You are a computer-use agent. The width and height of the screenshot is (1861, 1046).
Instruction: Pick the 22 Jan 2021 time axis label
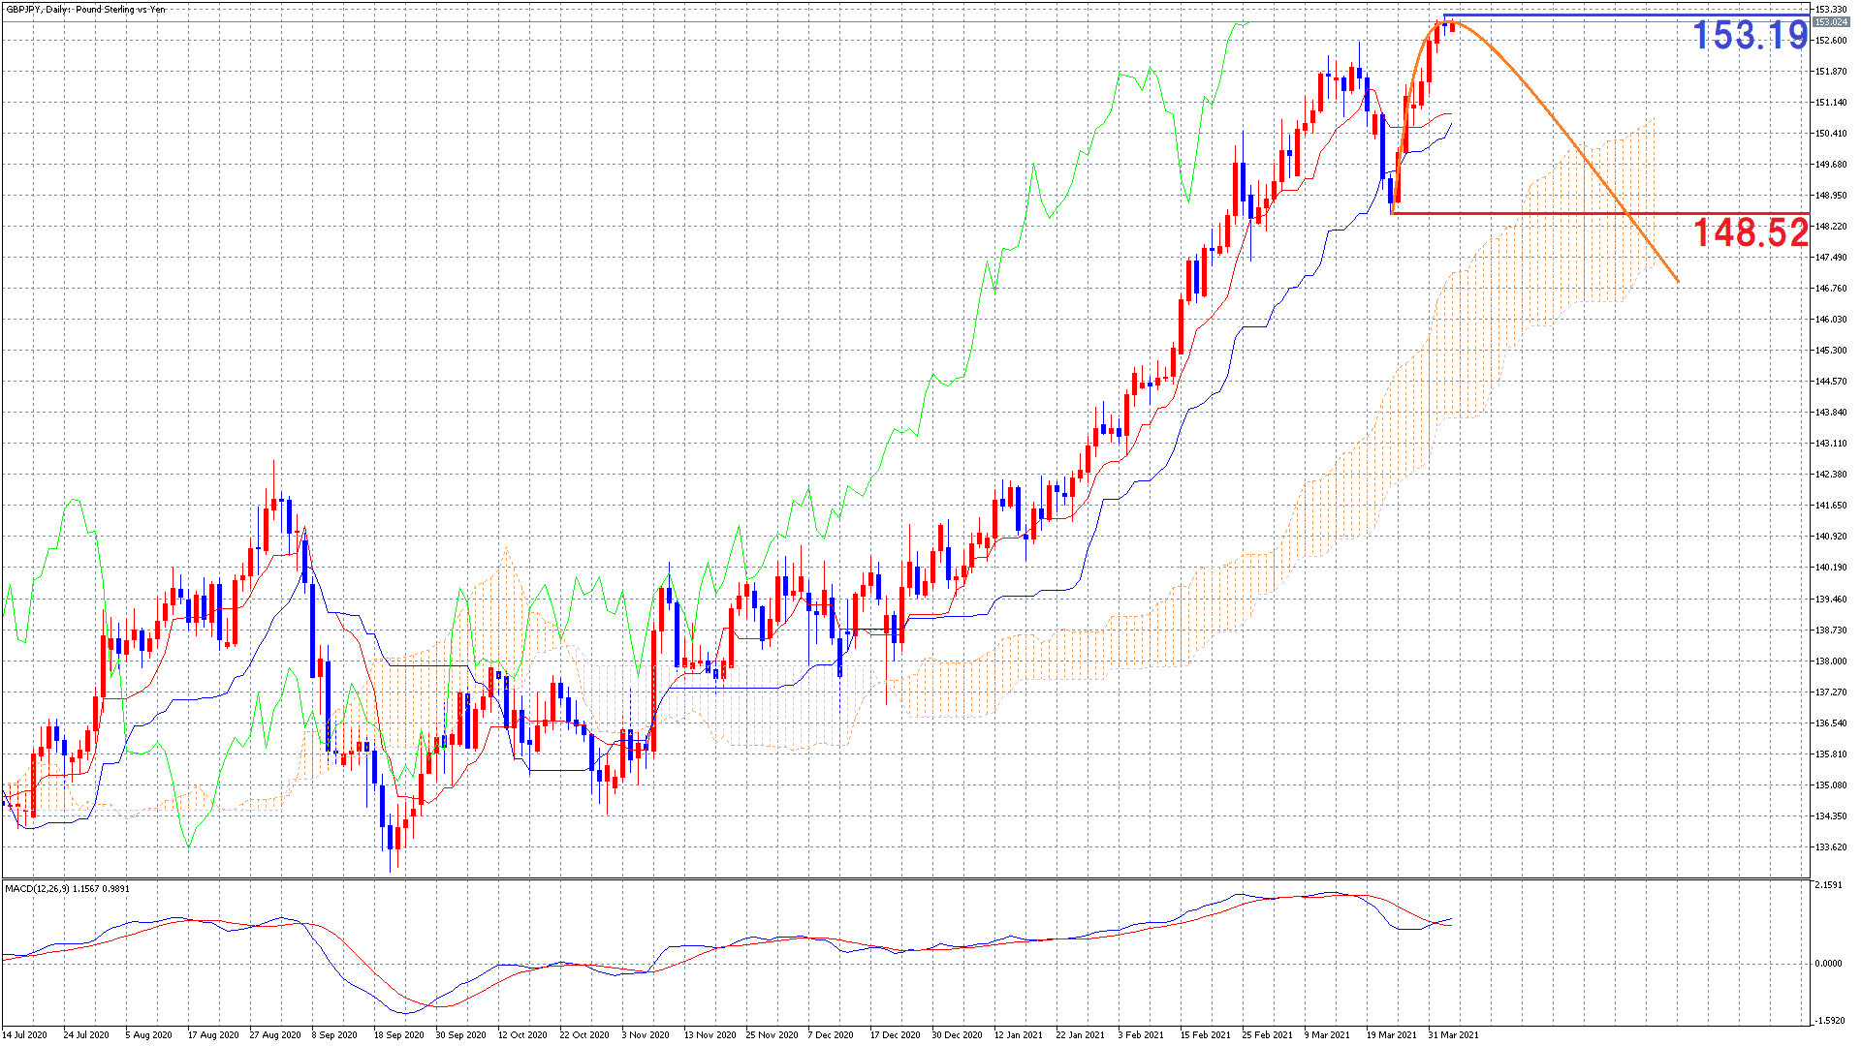tap(1081, 1035)
